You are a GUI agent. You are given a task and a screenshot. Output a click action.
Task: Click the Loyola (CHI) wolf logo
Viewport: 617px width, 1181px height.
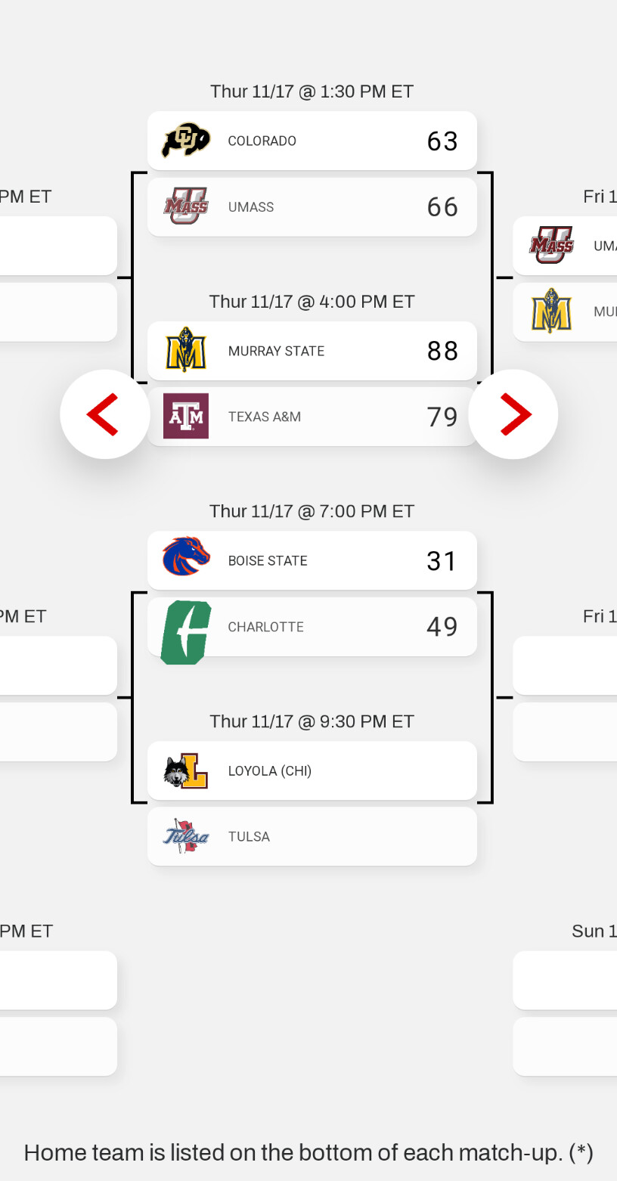pyautogui.click(x=186, y=770)
